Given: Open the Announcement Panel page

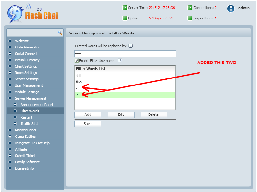Looking at the screenshot, I should click(x=37, y=105).
